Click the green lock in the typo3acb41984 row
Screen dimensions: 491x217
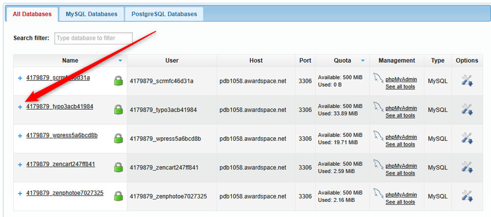tap(118, 109)
